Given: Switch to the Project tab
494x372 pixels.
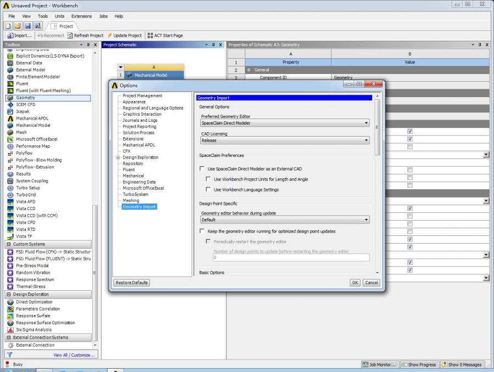Looking at the screenshot, I should (x=62, y=26).
